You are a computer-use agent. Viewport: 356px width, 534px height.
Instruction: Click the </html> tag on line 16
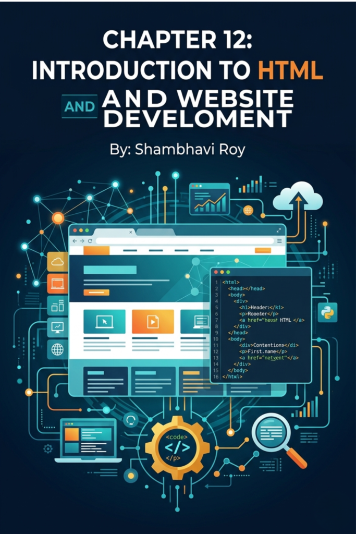[x=232, y=377]
